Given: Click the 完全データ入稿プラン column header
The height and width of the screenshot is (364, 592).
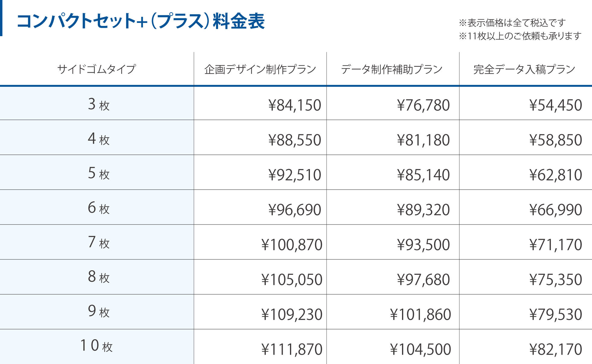Looking at the screenshot, I should click(x=524, y=69).
